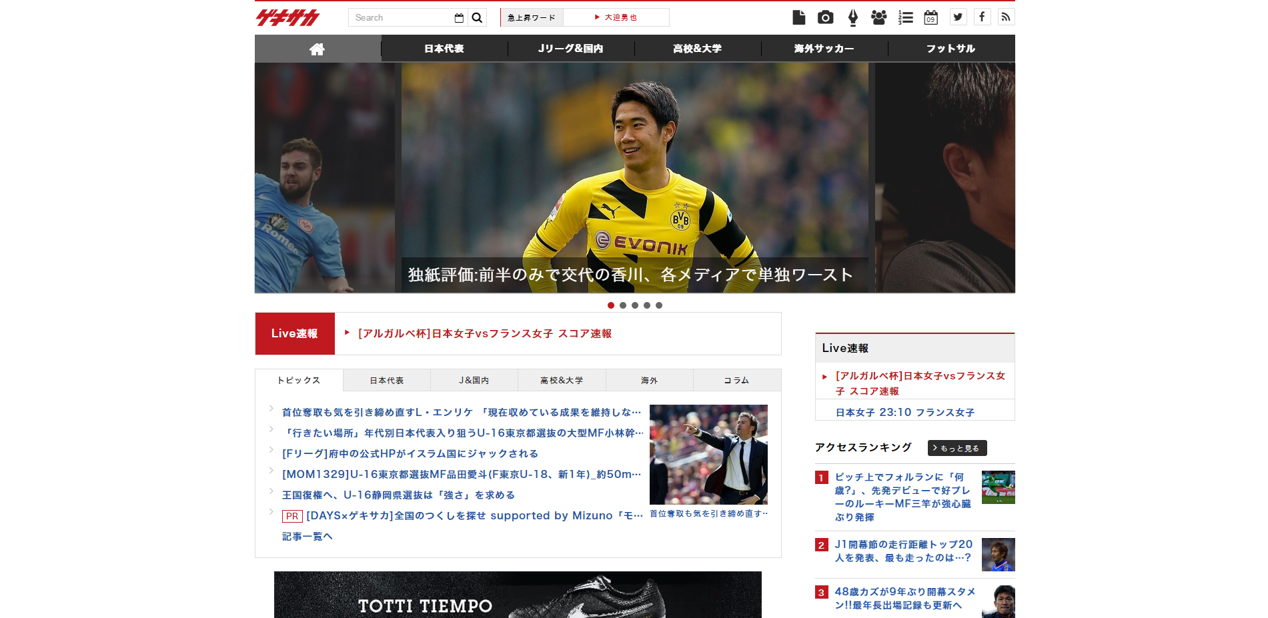The height and width of the screenshot is (618, 1268).
Task: Open the camera photo icon
Action: tap(825, 17)
